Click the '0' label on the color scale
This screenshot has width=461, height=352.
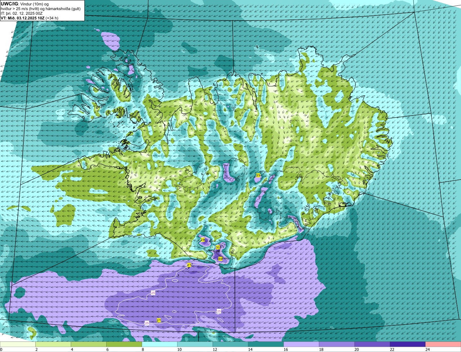(1, 349)
